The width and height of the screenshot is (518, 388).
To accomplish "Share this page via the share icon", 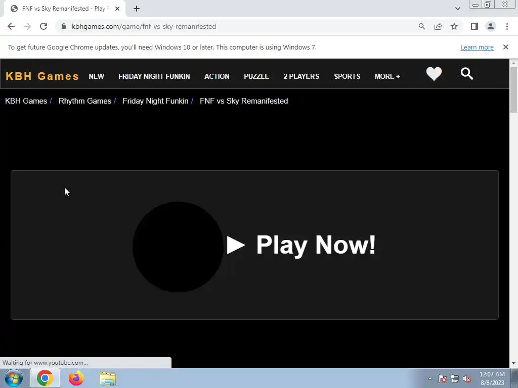I will click(x=438, y=26).
